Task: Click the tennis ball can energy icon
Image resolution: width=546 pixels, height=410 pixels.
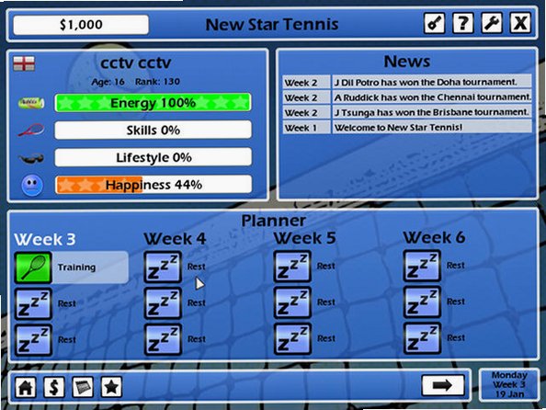Action: pos(31,103)
